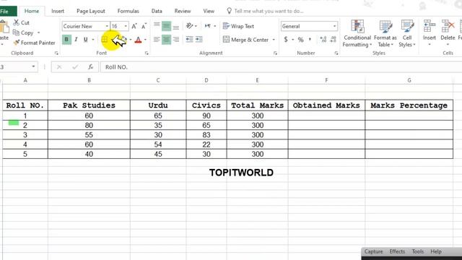
Task: Select column F header
Action: point(326,80)
